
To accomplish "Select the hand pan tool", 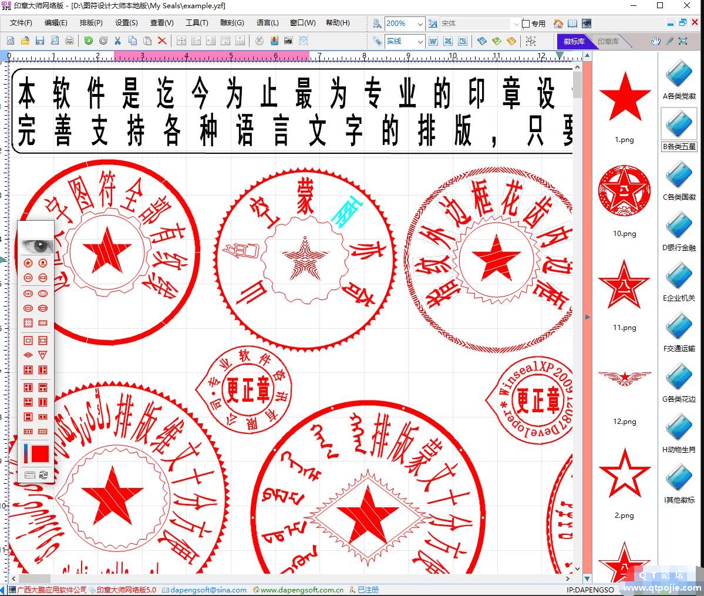I will tap(656, 41).
